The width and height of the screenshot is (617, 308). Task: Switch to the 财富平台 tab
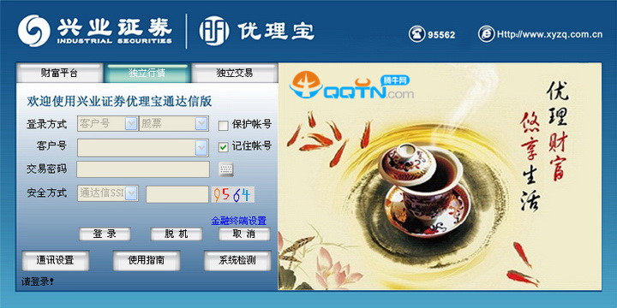59,73
